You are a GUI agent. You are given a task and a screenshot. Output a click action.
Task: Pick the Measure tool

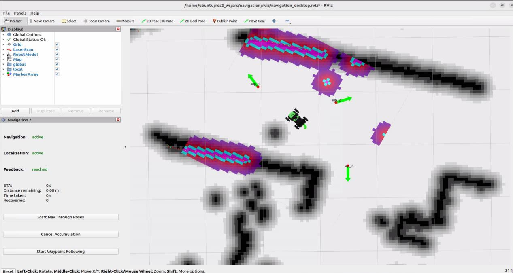pyautogui.click(x=125, y=21)
